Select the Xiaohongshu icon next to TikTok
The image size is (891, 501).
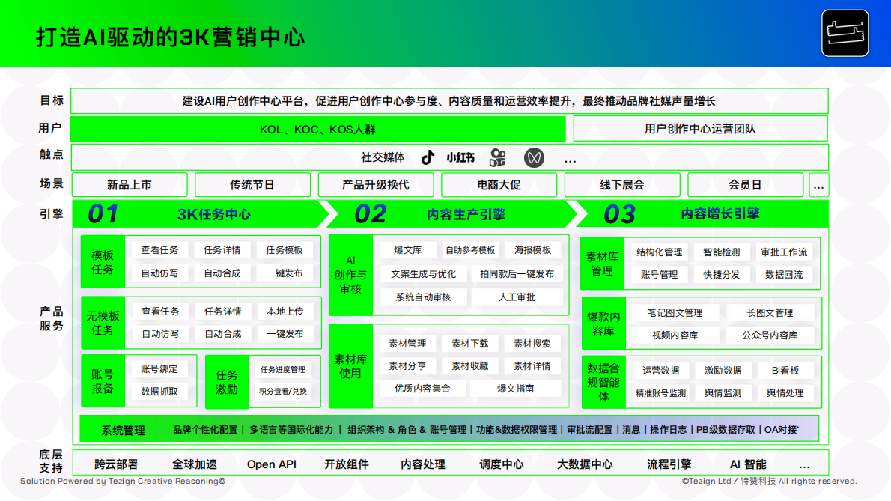pos(460,157)
